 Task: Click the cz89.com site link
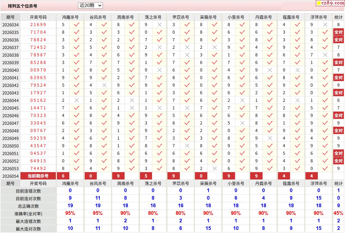[x=330, y=3]
